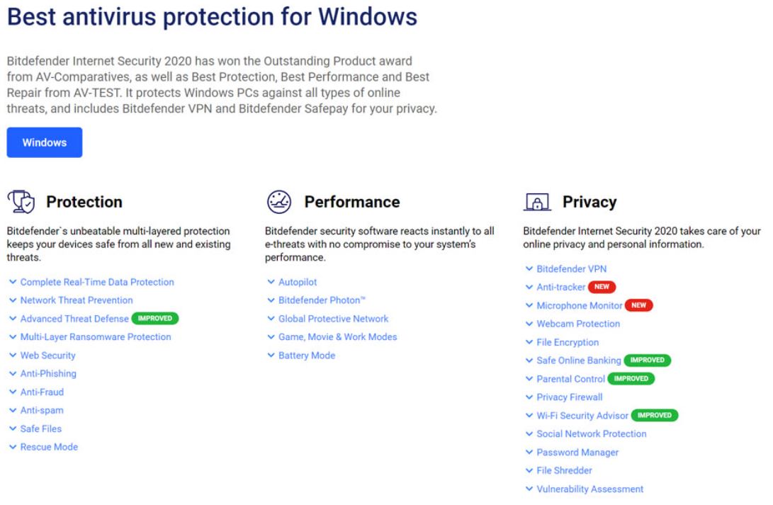Image resolution: width=773 pixels, height=505 pixels.
Task: Expand the Password Manager feature
Action: [577, 452]
